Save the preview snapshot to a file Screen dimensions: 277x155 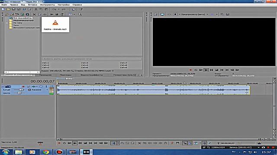(x=228, y=14)
